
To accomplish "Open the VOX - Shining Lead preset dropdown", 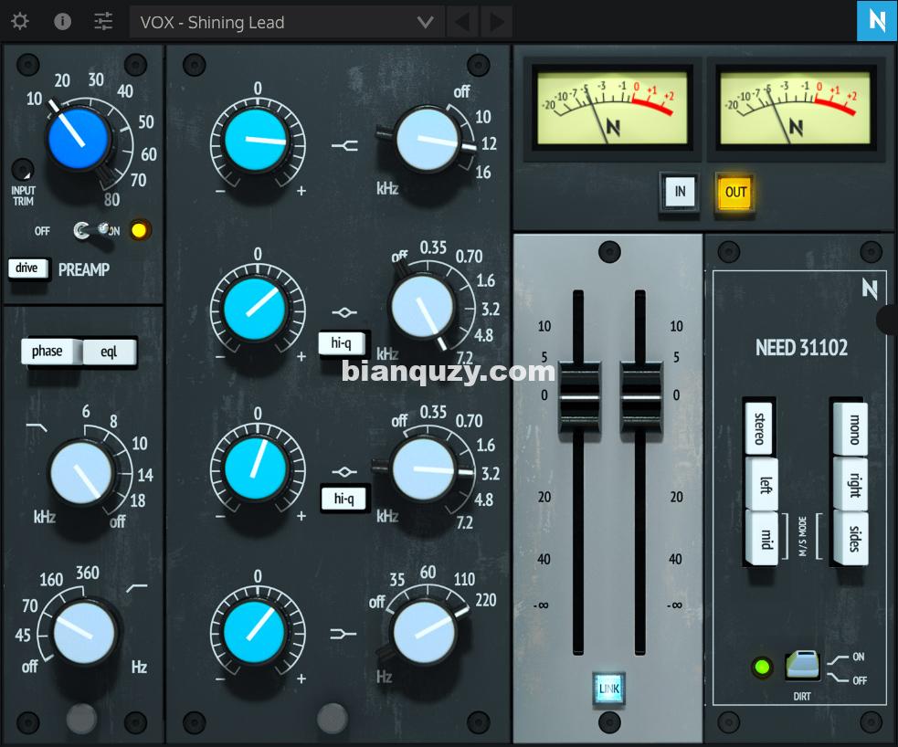I will click(x=286, y=22).
